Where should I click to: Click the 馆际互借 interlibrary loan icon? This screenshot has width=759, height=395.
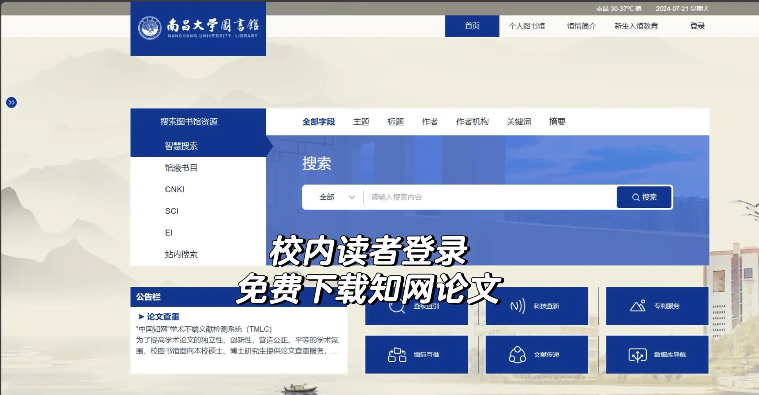coord(416,354)
